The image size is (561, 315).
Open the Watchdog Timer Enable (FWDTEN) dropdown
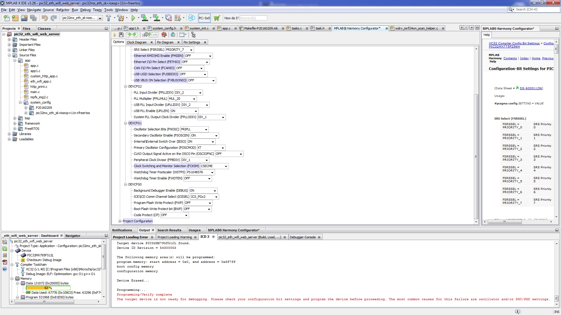209,178
